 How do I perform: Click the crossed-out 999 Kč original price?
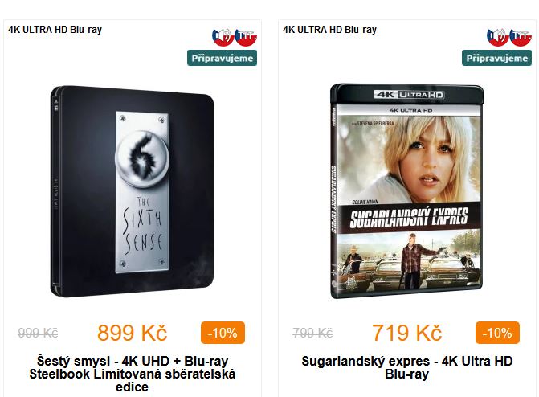38,333
